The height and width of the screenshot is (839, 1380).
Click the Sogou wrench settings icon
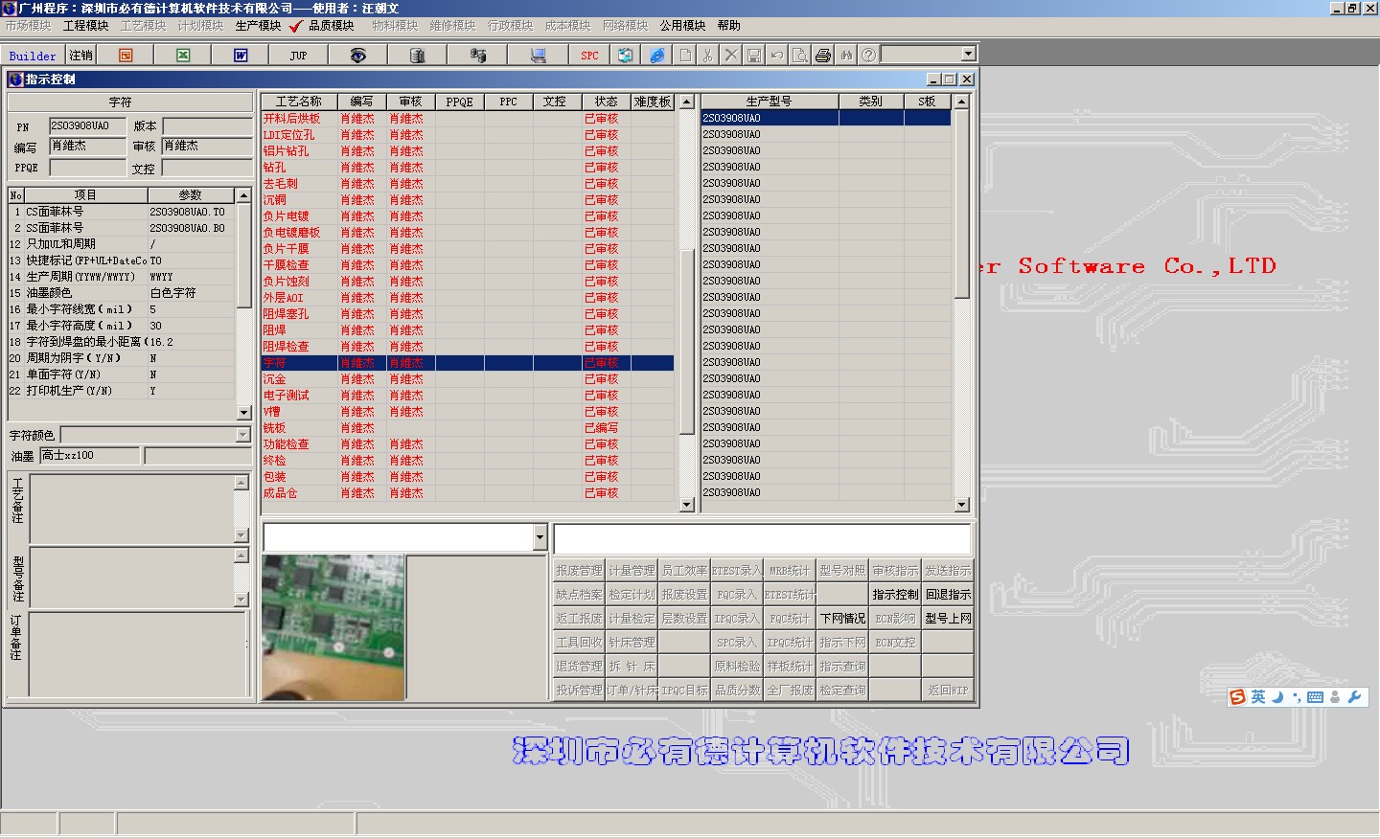click(1354, 697)
